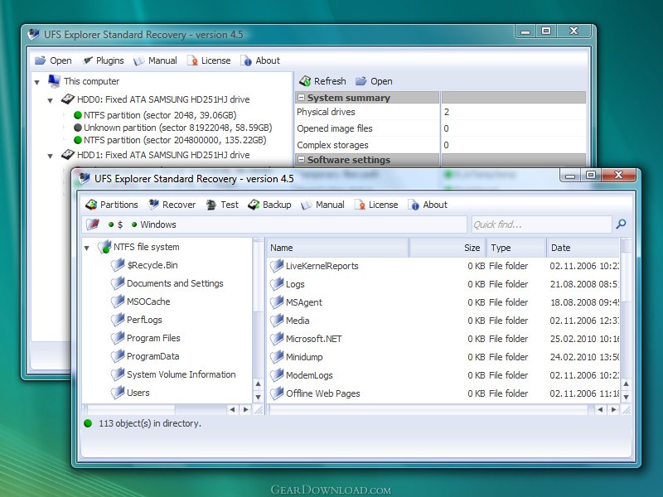Select the Offline Web Pages folder row
This screenshot has width=663, height=497.
(444, 393)
